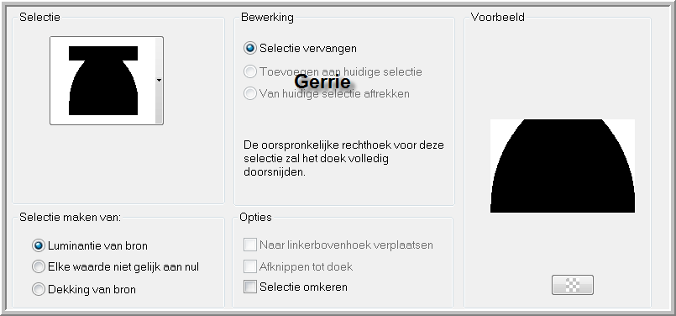Click the 'Opties' group label
Screen dimensions: 676x316
click(255, 217)
